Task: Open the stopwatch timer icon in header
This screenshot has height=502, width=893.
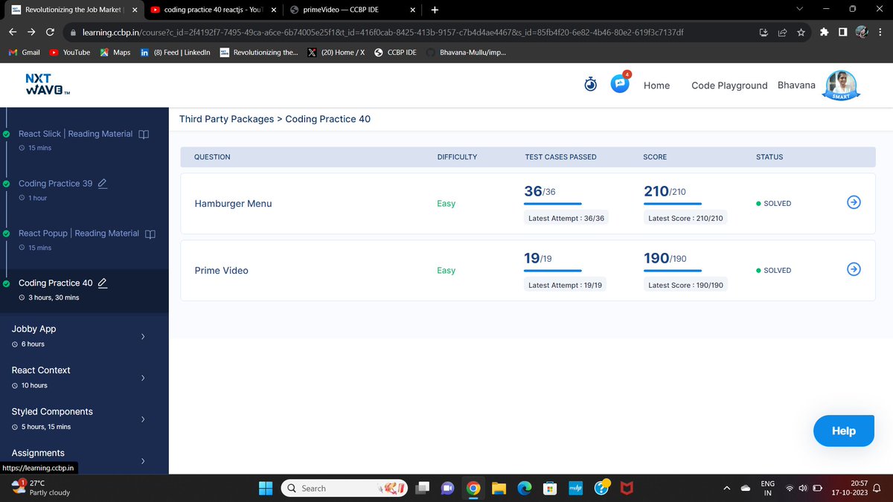Action: [x=590, y=85]
